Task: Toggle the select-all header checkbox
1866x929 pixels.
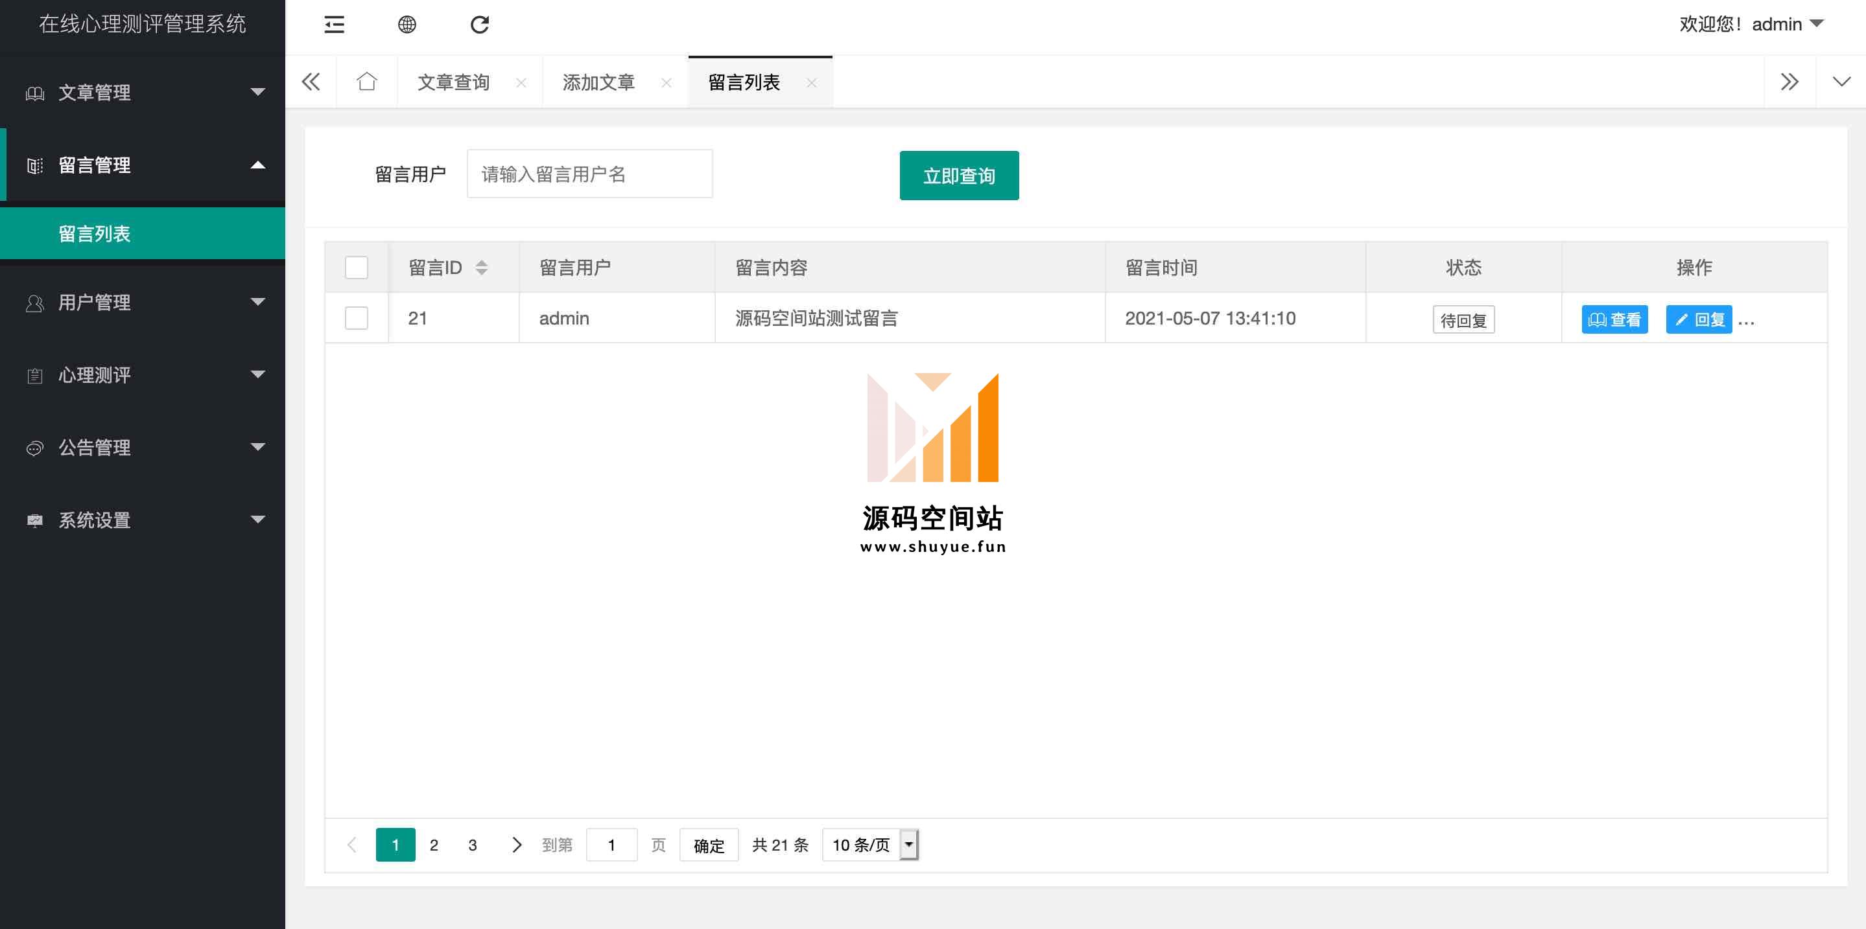Action: click(357, 268)
